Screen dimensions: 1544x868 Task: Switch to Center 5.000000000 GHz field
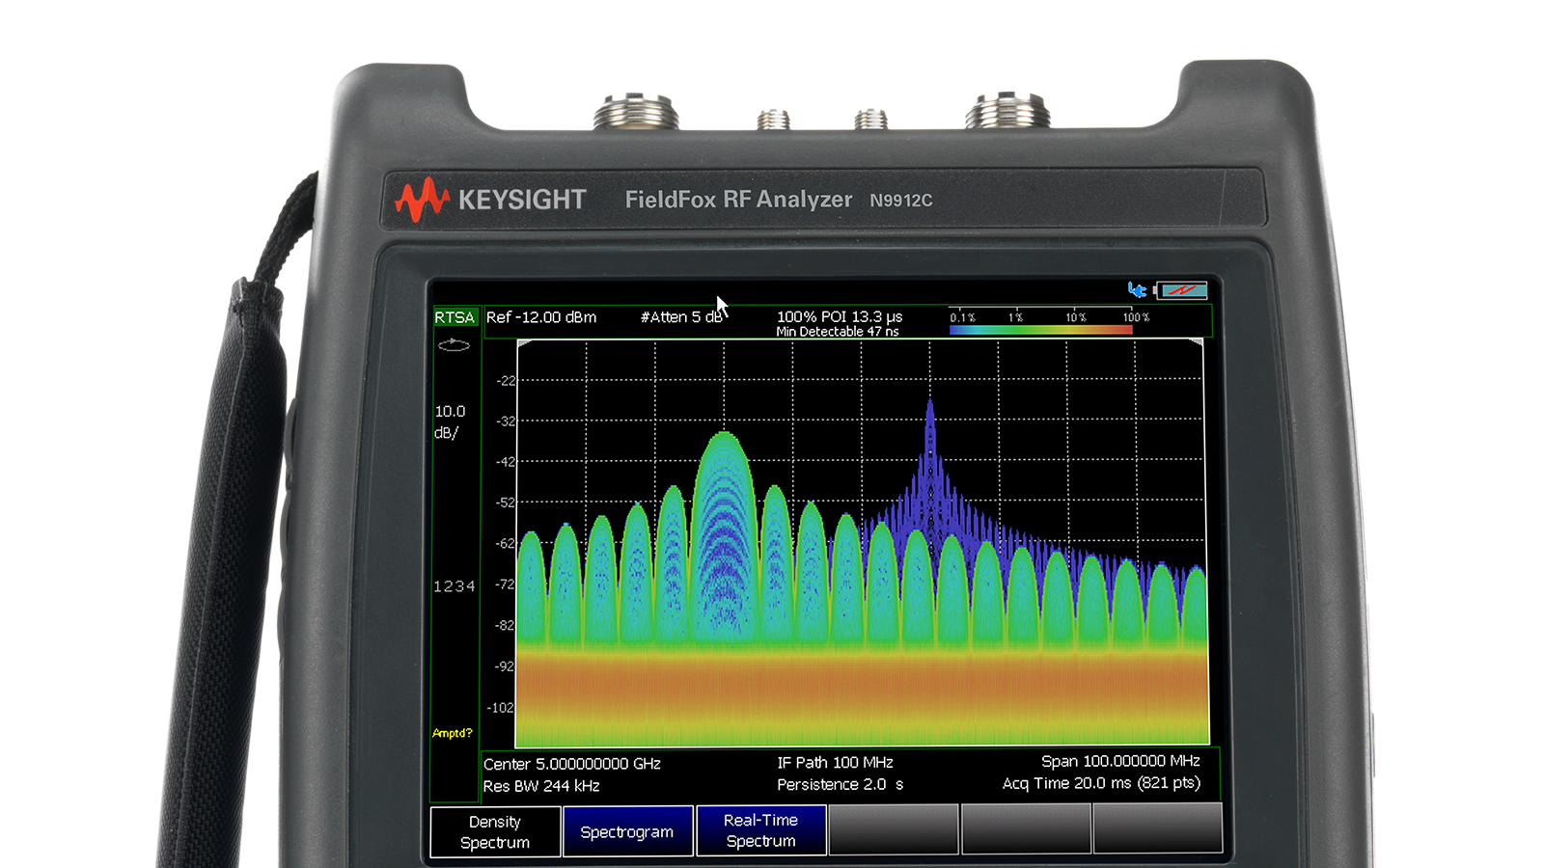[x=570, y=762]
